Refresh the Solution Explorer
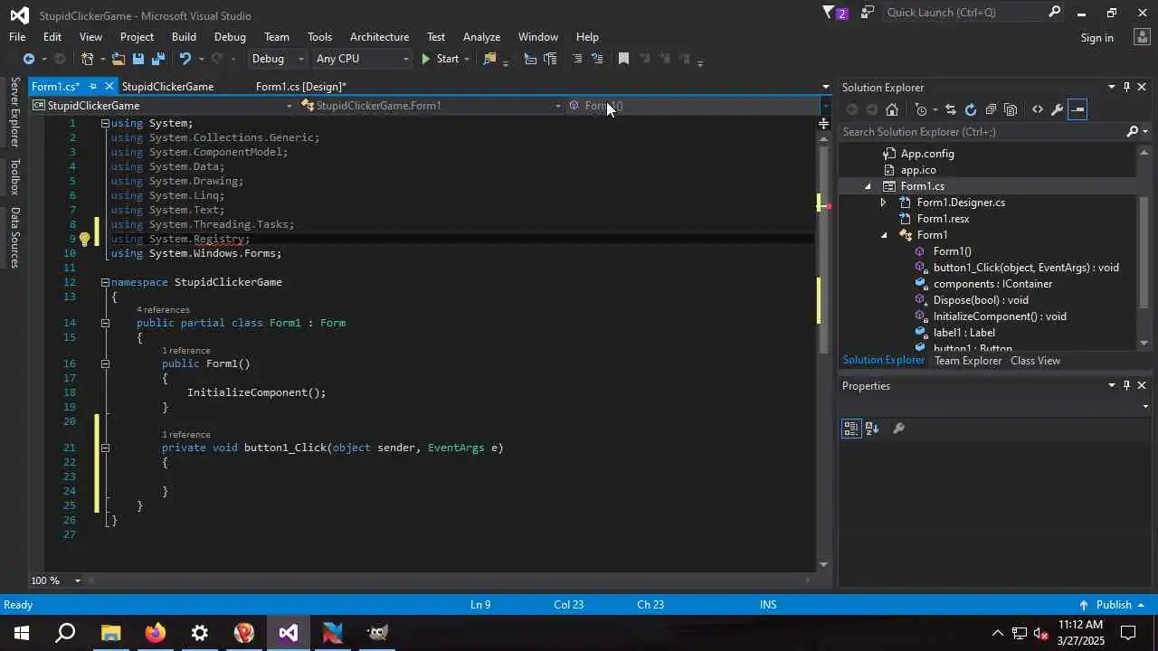Viewport: 1158px width, 651px height. pyautogui.click(x=971, y=109)
